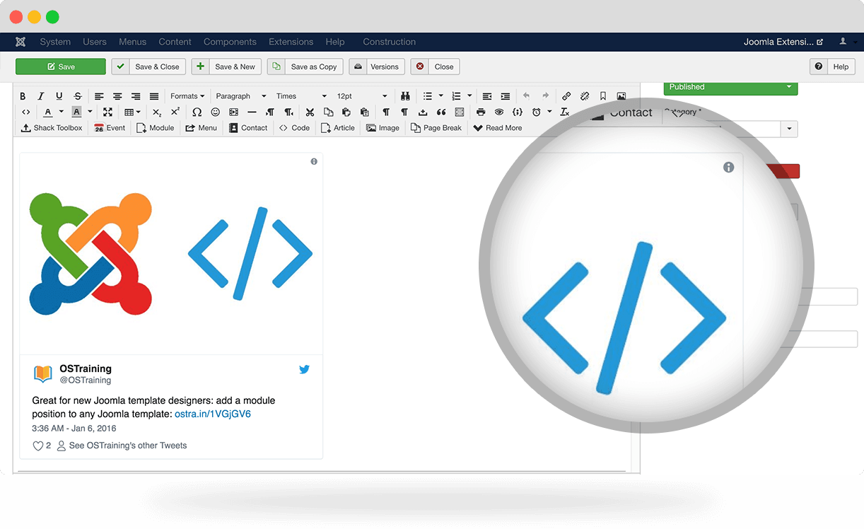Image resolution: width=864 pixels, height=529 pixels.
Task: Insert date and time with the clock icon
Action: [537, 112]
